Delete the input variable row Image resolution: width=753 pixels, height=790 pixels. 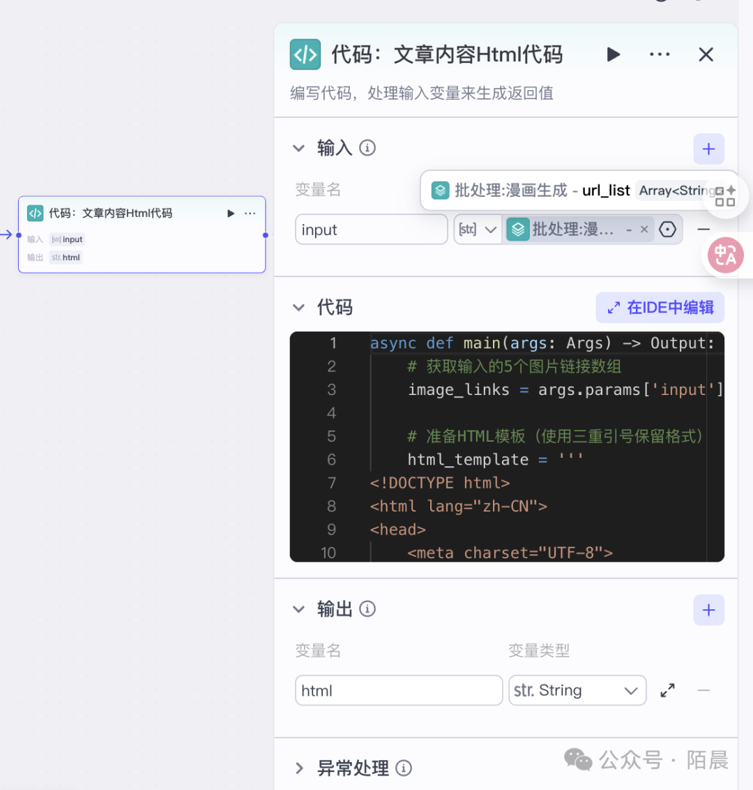tap(703, 230)
